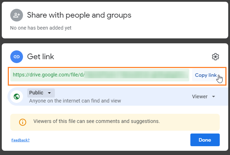Click the "Share with people and groups" heading
This screenshot has width=230, height=155.
79,15
